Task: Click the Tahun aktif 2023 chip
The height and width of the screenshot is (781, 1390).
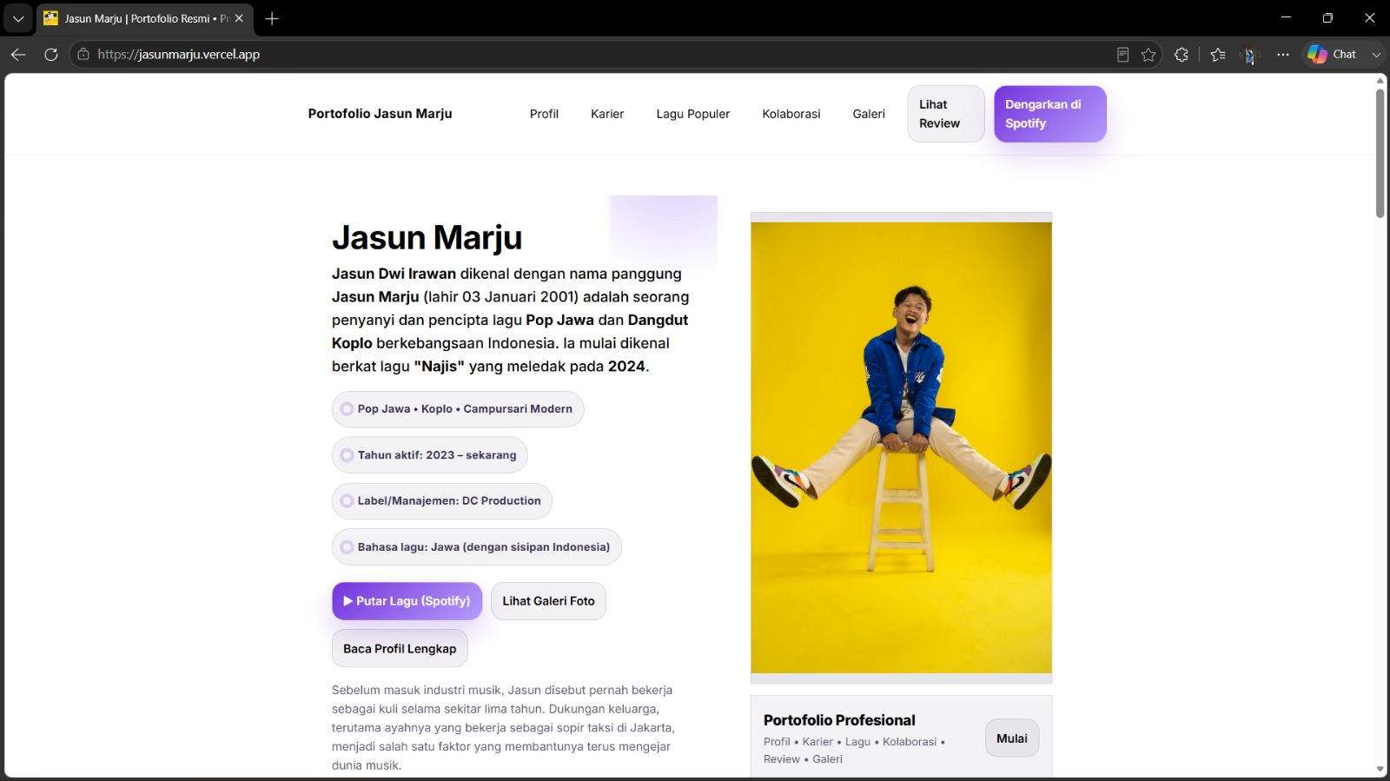Action: pos(429,455)
